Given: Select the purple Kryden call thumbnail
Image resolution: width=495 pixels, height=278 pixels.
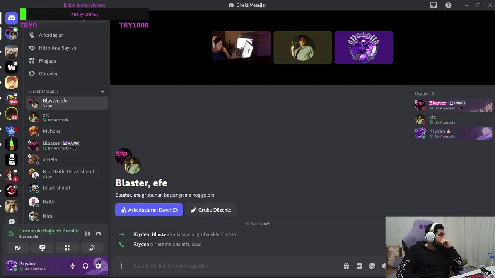Looking at the screenshot, I should coord(364,47).
